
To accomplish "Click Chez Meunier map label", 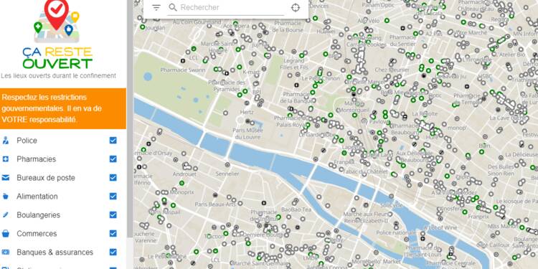I will [x=392, y=70].
